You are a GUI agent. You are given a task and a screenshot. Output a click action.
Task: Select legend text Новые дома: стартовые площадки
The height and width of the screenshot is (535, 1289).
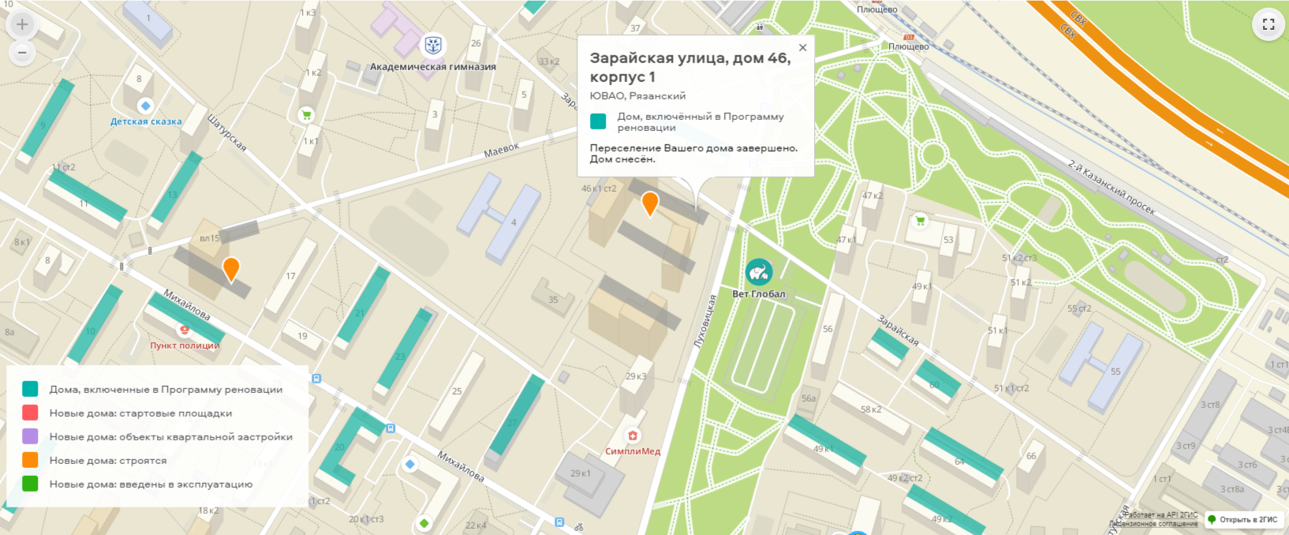click(x=140, y=413)
